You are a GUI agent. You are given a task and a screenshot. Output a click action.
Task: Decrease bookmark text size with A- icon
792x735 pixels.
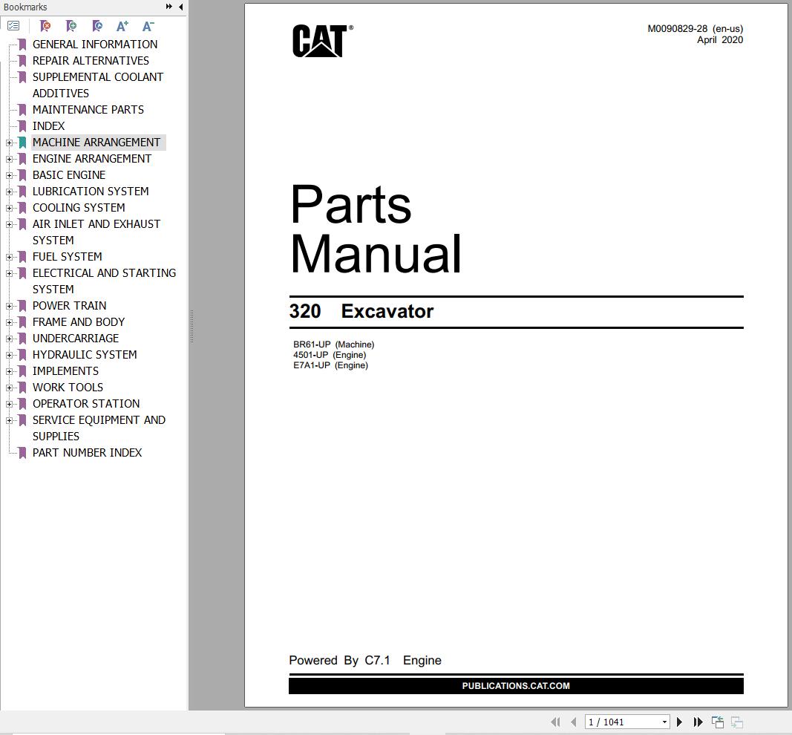click(148, 25)
